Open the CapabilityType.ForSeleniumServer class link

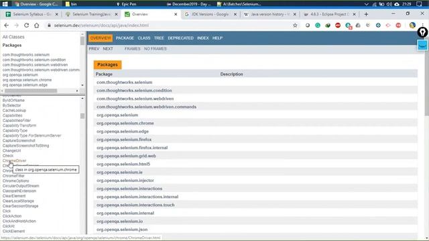pyautogui.click(x=32, y=135)
